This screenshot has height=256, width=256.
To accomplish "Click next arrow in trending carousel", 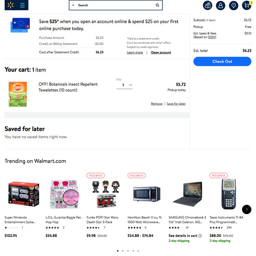I will (x=247, y=209).
